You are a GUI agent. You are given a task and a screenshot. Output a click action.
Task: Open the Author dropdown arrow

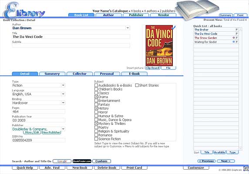click(x=128, y=28)
